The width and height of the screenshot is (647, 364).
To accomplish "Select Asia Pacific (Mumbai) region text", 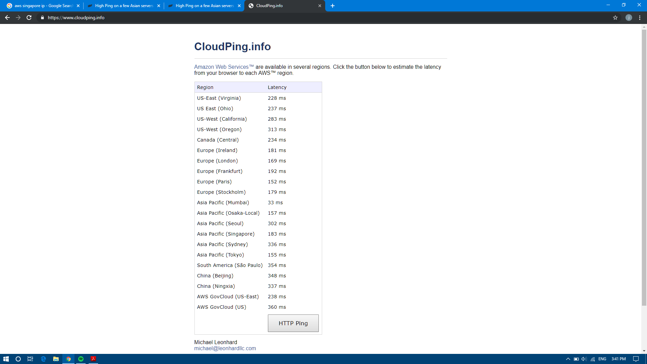I will click(223, 203).
